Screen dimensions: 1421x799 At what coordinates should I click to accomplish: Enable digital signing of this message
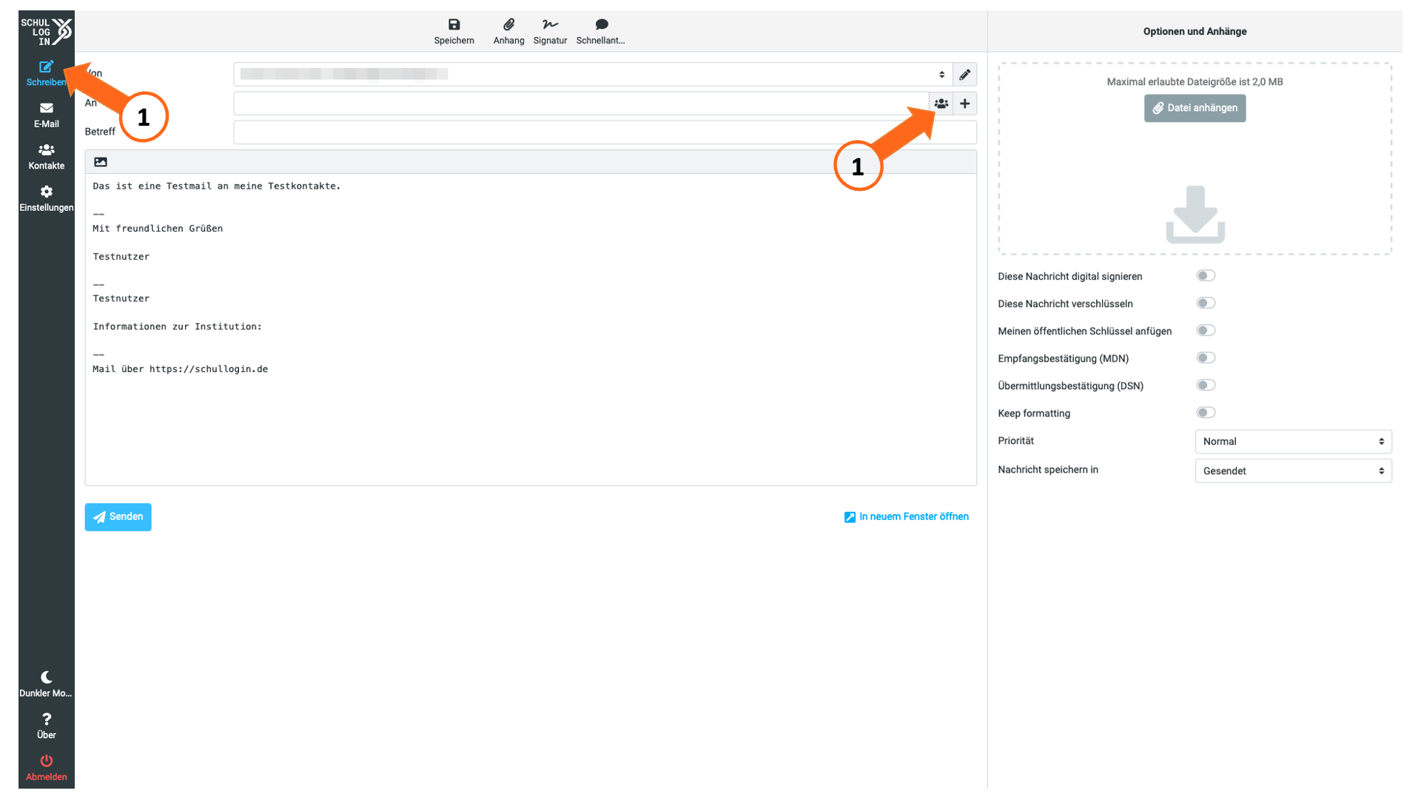click(1206, 276)
